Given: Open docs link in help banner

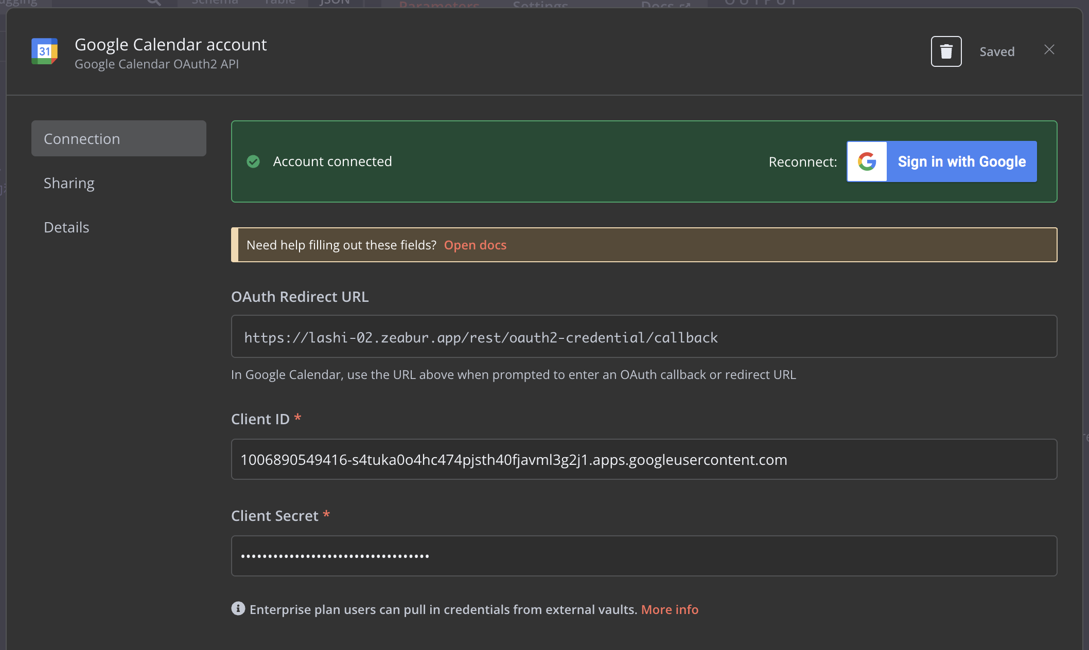Looking at the screenshot, I should (475, 245).
